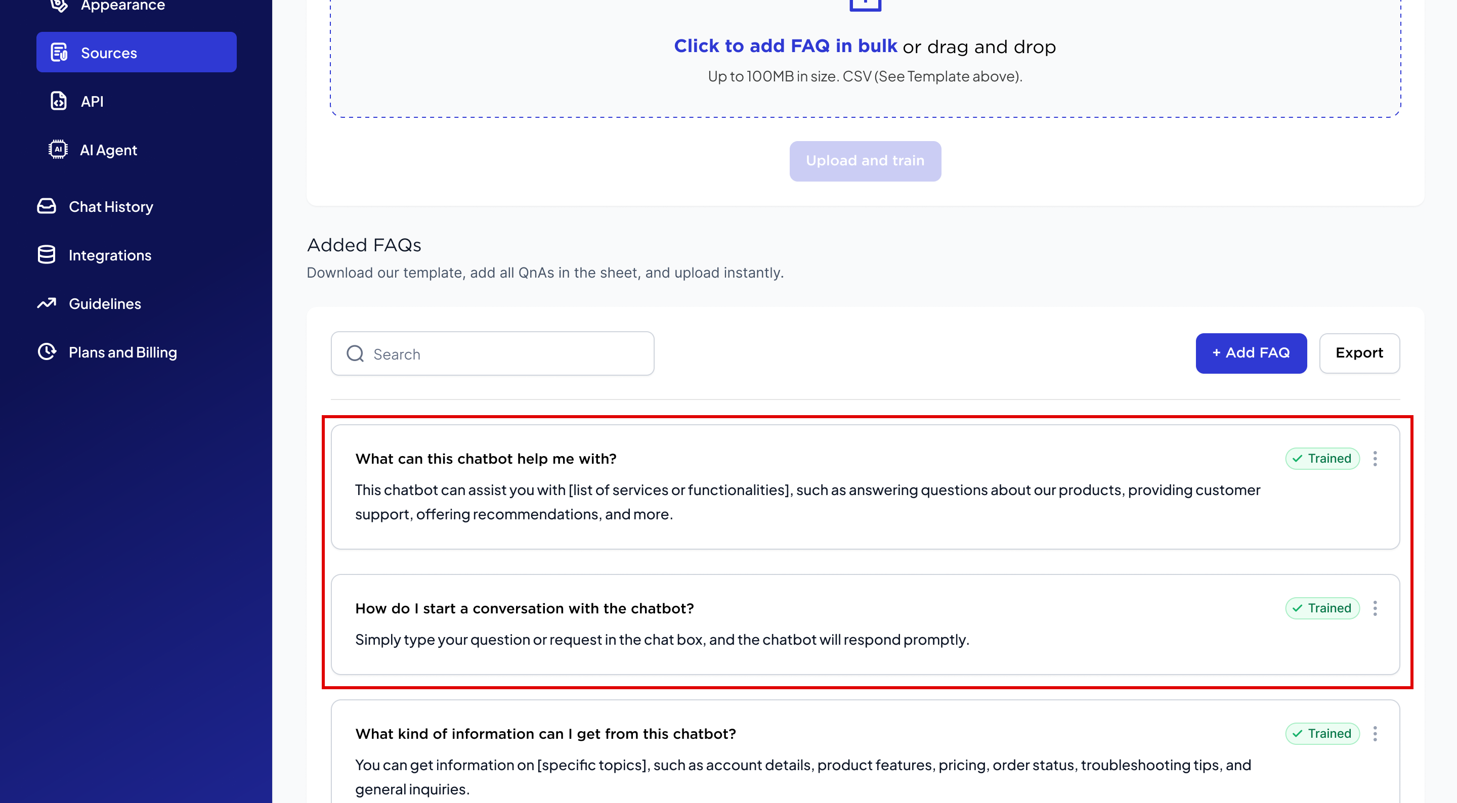The height and width of the screenshot is (803, 1457).
Task: Open options menu for "What can this chatbot help" FAQ
Action: click(1375, 459)
